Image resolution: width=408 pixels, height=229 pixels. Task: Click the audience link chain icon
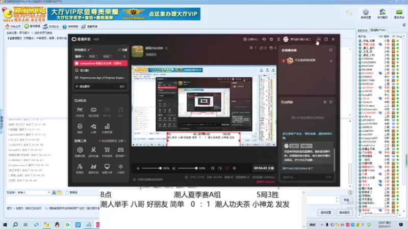pos(93,110)
